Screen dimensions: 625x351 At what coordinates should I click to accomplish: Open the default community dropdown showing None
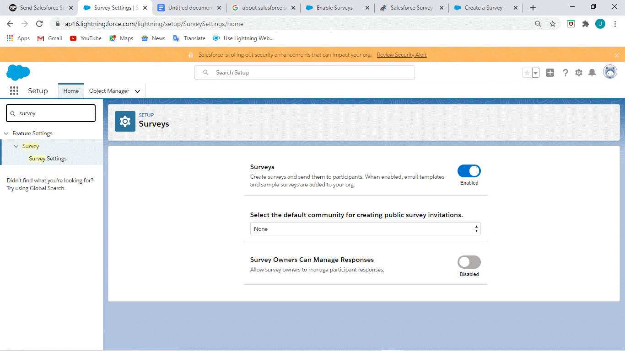point(365,229)
